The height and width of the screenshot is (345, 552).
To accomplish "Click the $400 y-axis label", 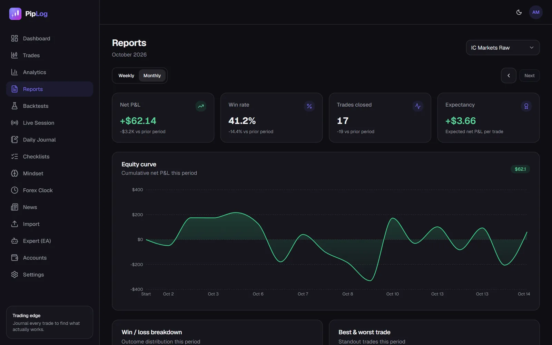I will pos(137,190).
